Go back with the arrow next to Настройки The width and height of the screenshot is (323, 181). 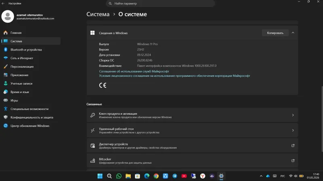point(3,3)
